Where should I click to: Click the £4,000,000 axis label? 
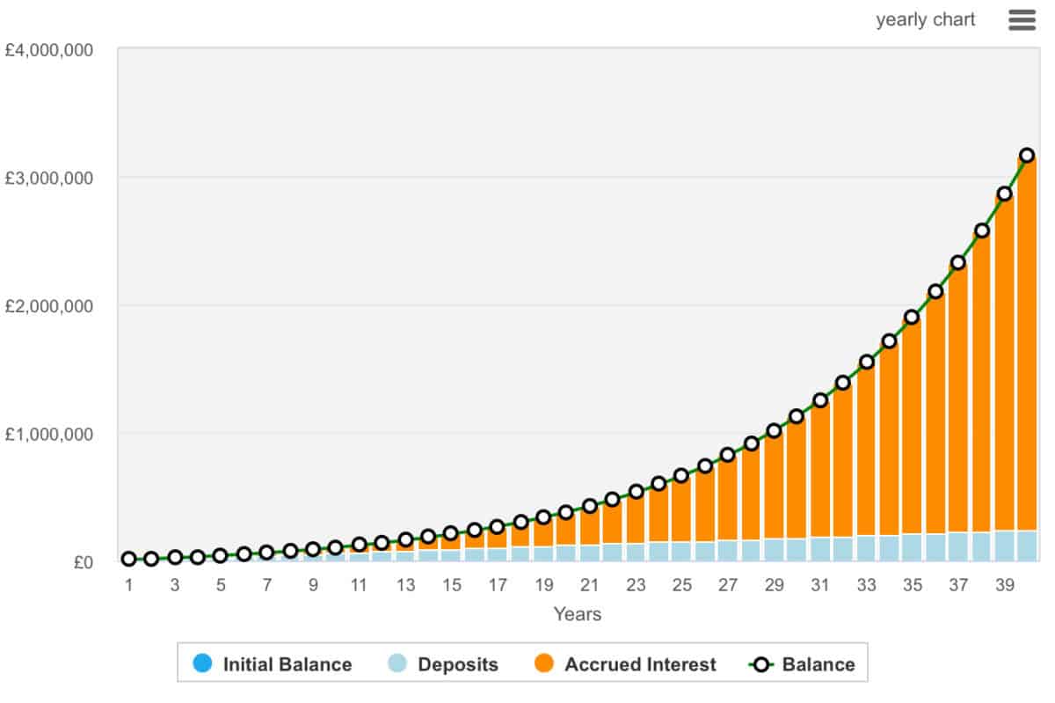pos(49,50)
